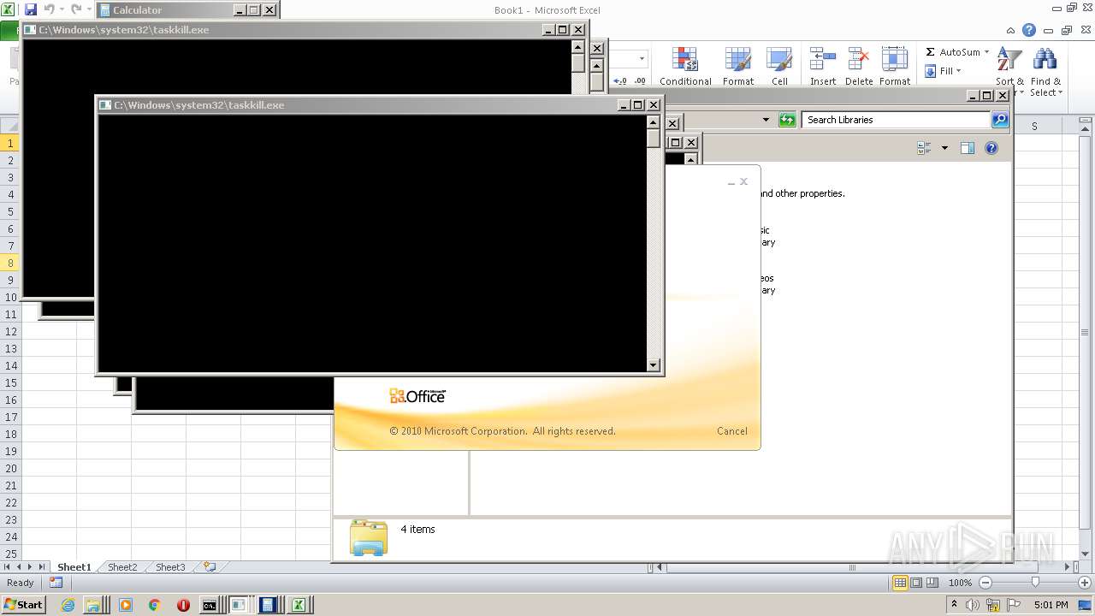1095x616 pixels.
Task: Click the Delete cells icon
Action: coord(858,60)
